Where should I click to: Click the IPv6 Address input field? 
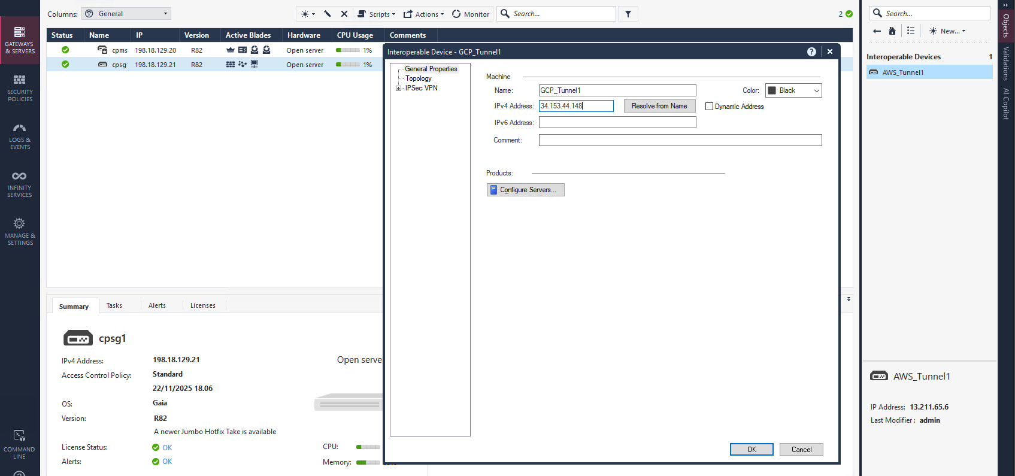(617, 122)
